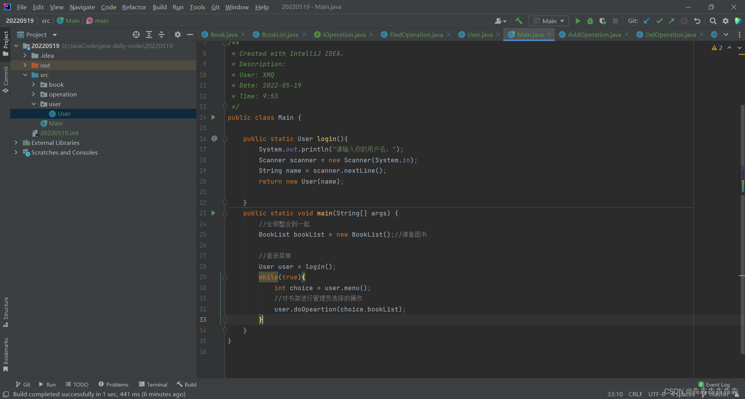Image resolution: width=745 pixels, height=399 pixels.
Task: Select 20220519.iml file in tree
Action: [x=59, y=133]
